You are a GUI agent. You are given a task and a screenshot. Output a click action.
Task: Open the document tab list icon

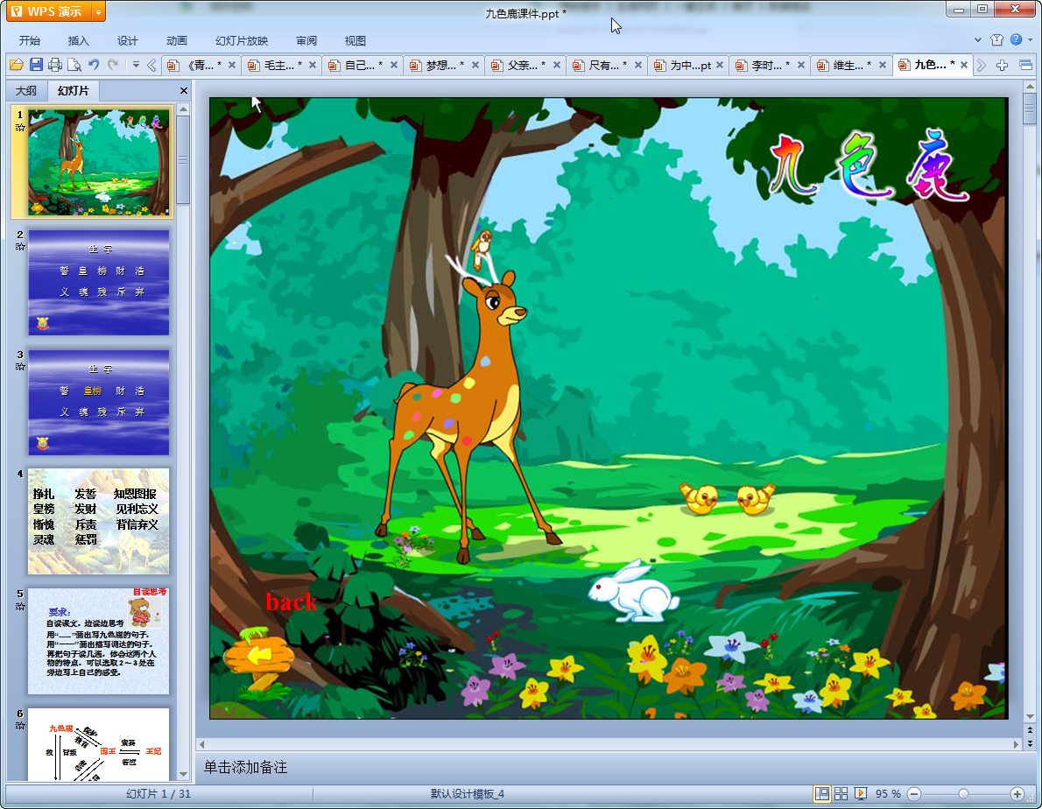point(1025,65)
